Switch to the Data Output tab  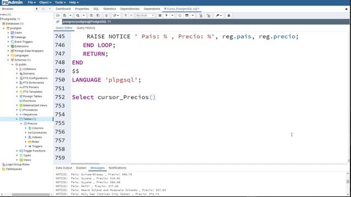tap(64, 168)
